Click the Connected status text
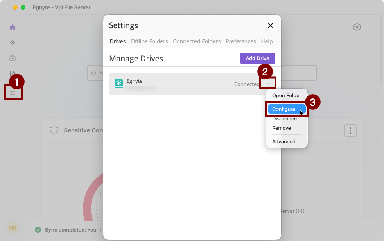384x241 pixels. coord(247,84)
